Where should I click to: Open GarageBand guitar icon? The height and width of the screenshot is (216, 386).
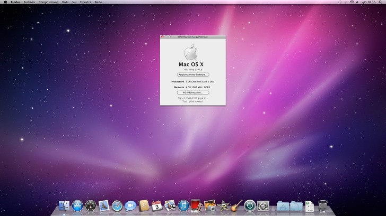(x=236, y=205)
